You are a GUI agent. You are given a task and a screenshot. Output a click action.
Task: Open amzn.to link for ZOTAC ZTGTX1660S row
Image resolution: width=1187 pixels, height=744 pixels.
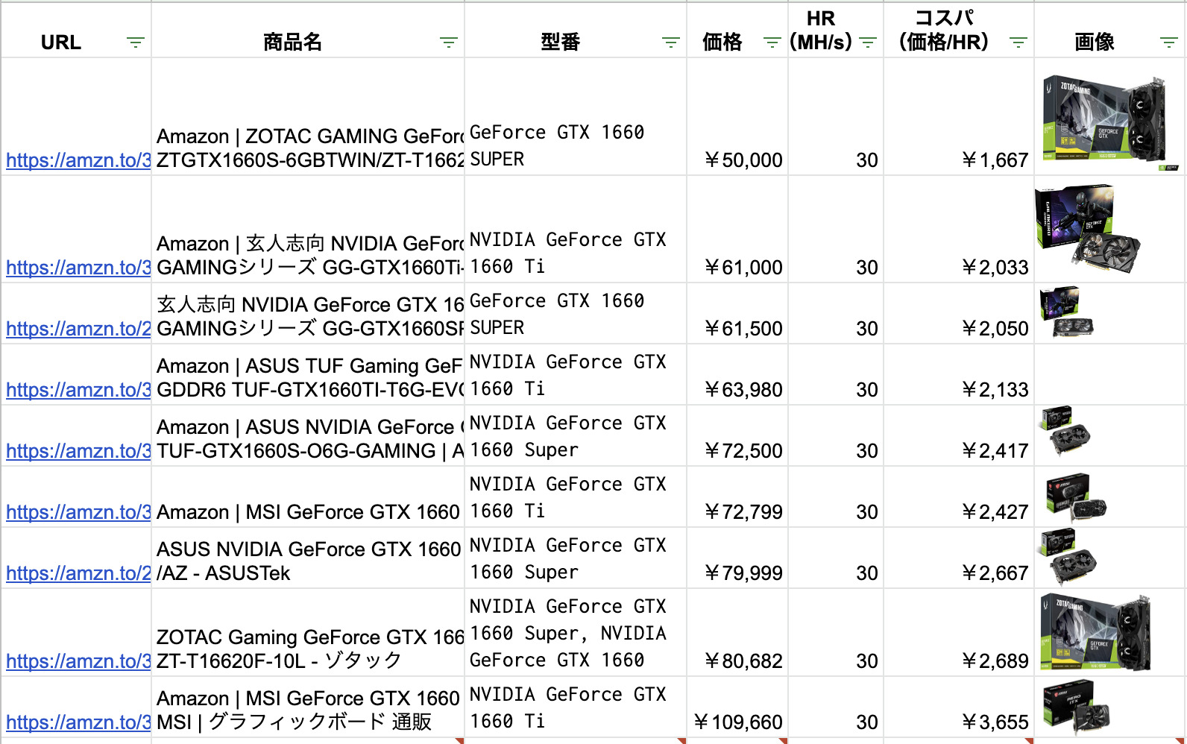[78, 160]
